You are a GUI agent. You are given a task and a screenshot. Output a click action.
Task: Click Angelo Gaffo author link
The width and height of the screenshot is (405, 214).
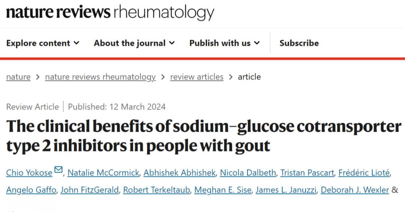pyautogui.click(x=31, y=190)
